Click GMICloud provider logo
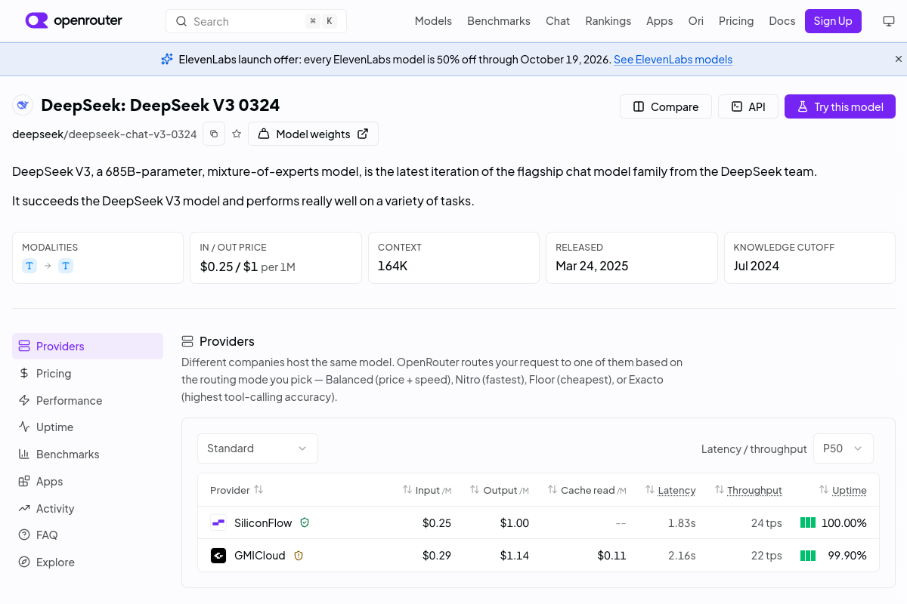The width and height of the screenshot is (907, 604). pyautogui.click(x=218, y=556)
